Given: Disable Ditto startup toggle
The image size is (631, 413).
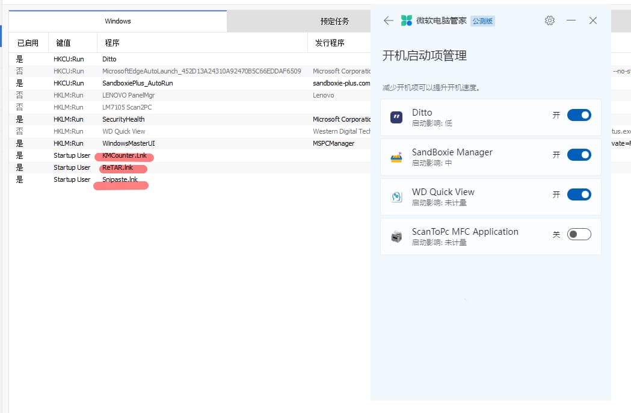Looking at the screenshot, I should pos(579,115).
